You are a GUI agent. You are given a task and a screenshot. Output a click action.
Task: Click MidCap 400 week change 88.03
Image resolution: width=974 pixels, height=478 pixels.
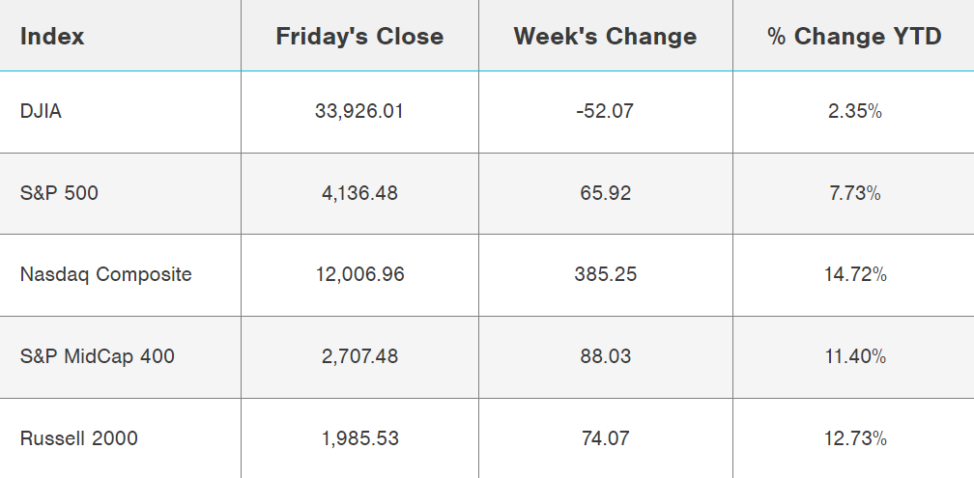605,356
